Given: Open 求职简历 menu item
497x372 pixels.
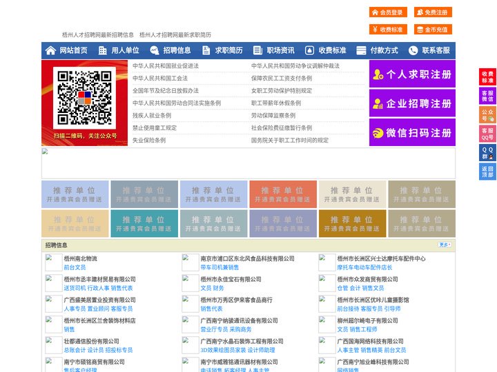Looking at the screenshot, I should pos(229,50).
